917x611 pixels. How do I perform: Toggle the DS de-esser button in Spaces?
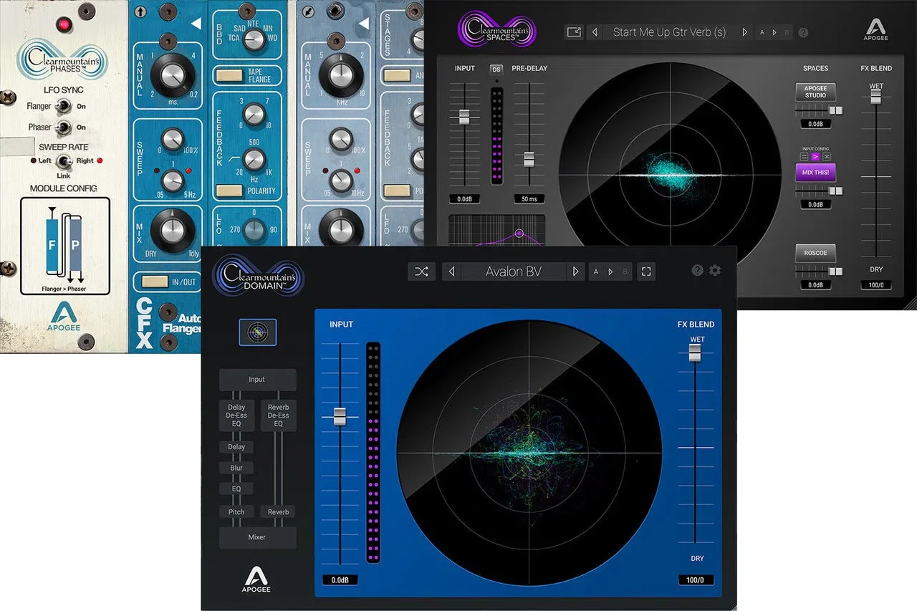point(496,69)
